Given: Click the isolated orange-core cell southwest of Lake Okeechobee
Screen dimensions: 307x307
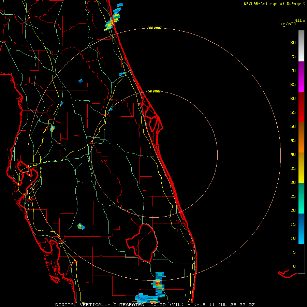Looking at the screenshot, I should 81,226.
